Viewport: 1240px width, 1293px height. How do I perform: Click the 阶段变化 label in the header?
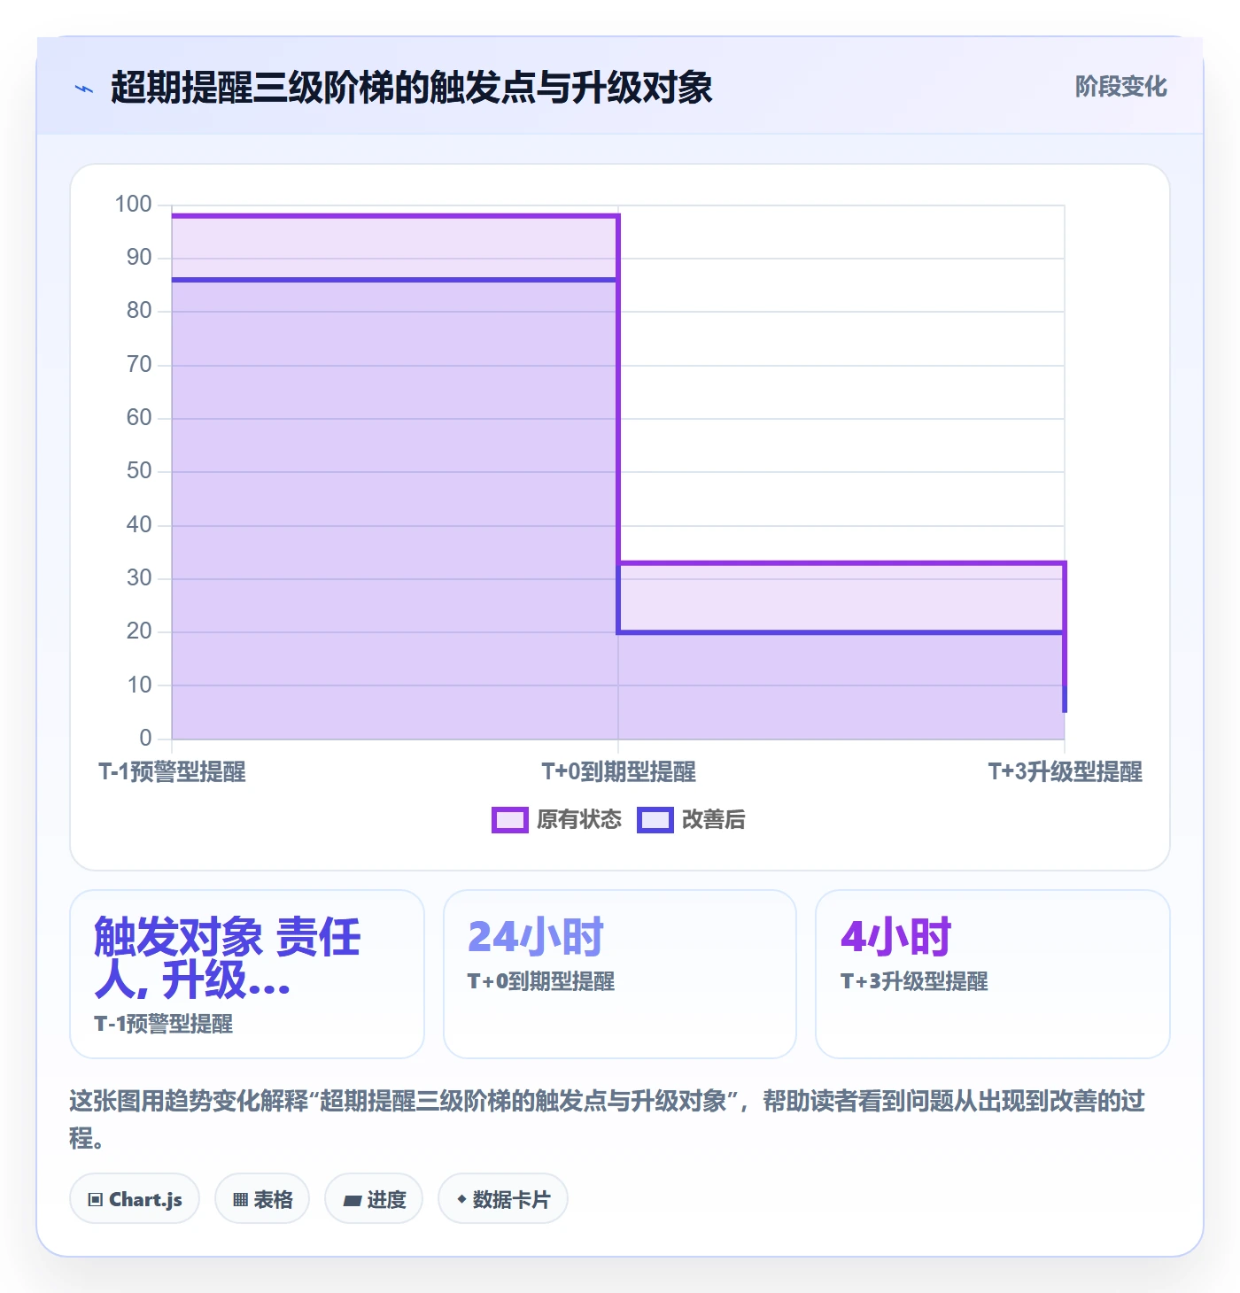point(1120,87)
